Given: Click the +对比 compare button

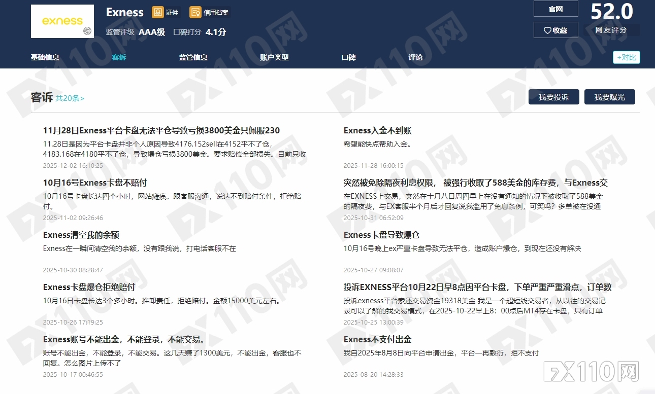Looking at the screenshot, I should pos(626,57).
